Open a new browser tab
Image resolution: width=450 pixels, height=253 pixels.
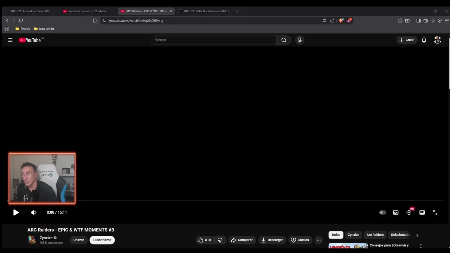(x=237, y=11)
